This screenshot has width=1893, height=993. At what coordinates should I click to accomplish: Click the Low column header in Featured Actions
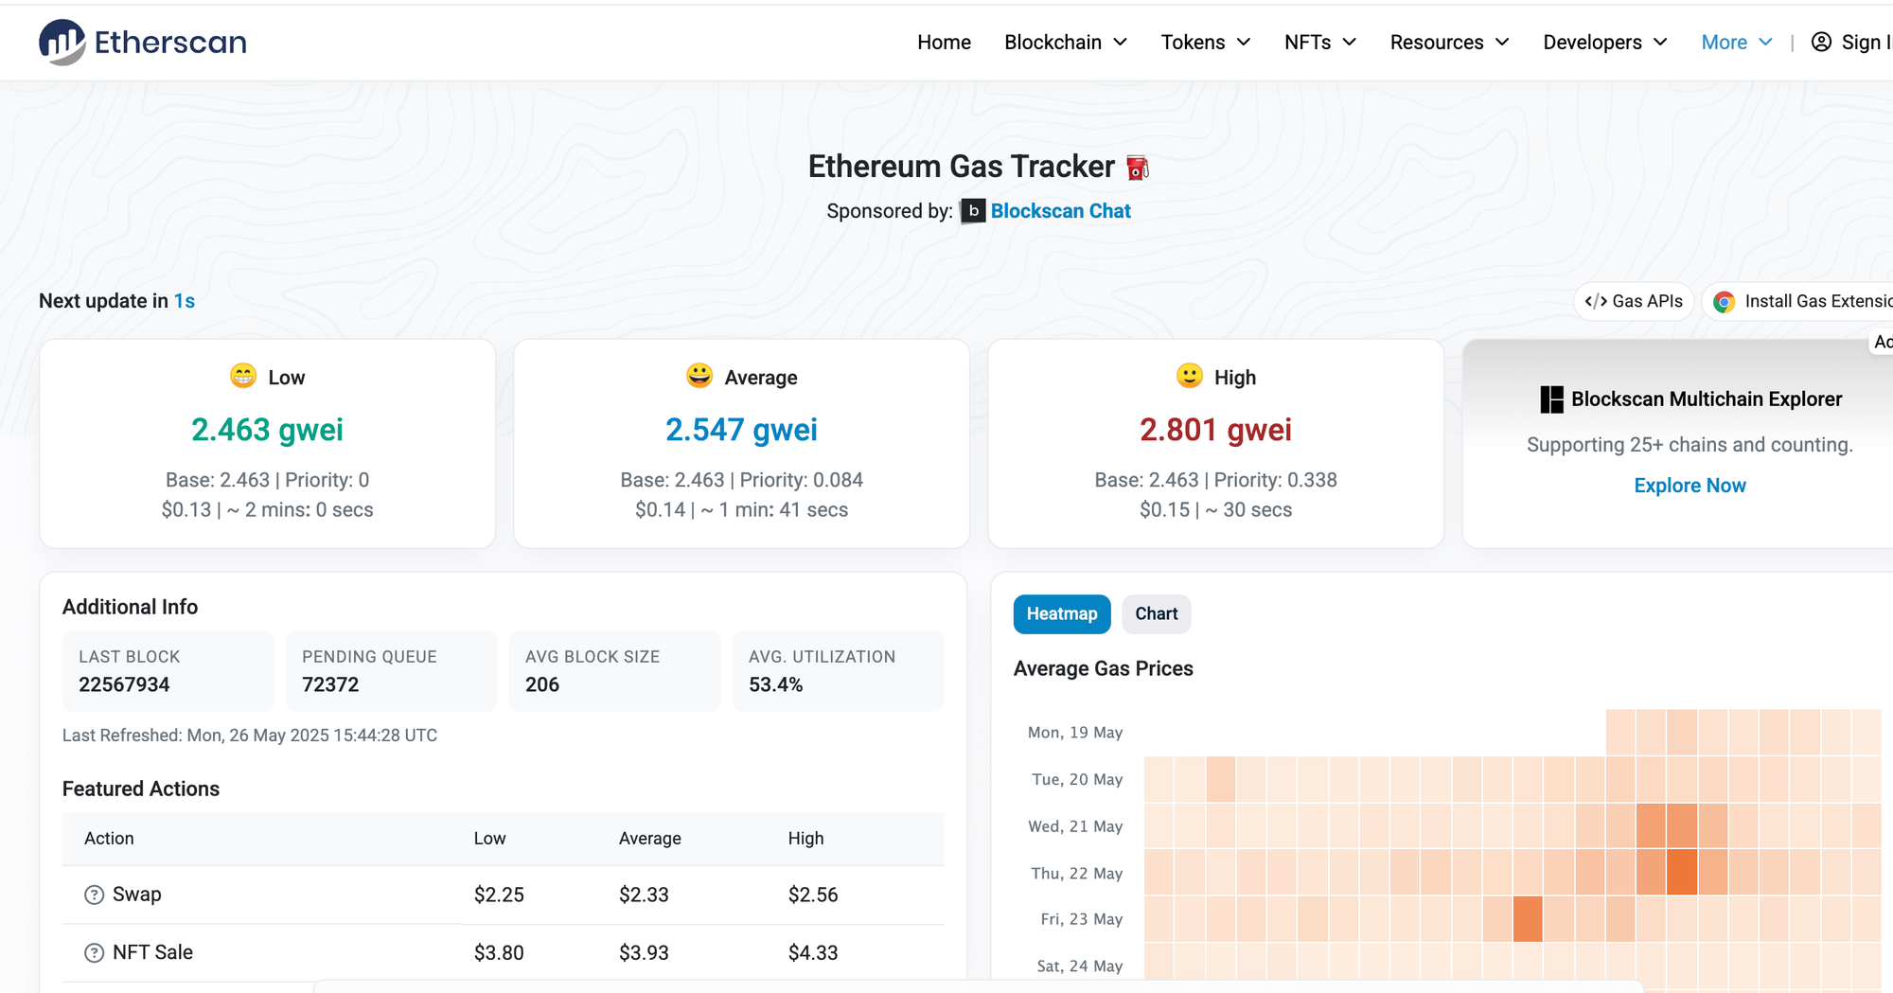tap(490, 839)
